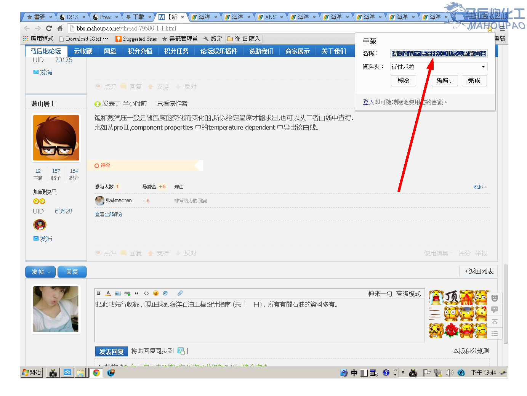Attach file using paperclip icon
The image size is (527, 396).
(x=180, y=293)
